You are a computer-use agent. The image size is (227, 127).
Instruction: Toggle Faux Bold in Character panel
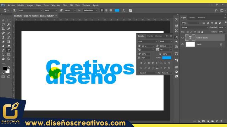pyautogui.click(x=141, y=63)
